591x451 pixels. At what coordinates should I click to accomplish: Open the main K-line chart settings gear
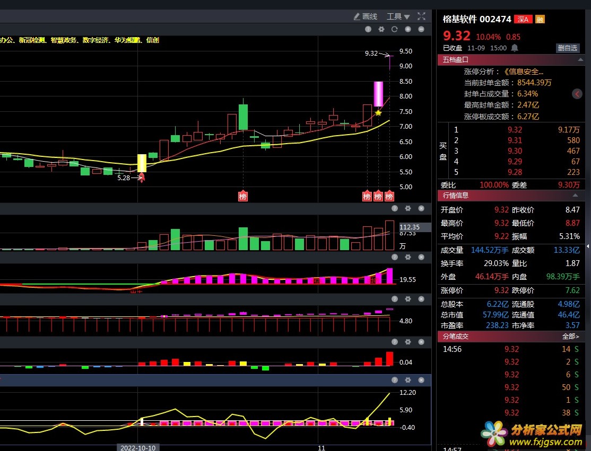pos(381,29)
